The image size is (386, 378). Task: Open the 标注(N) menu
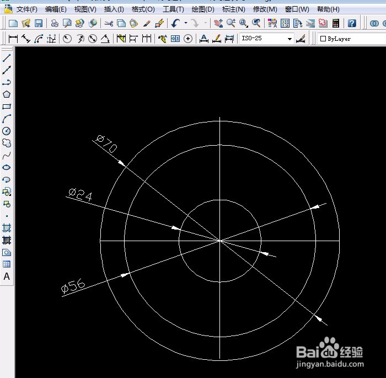(233, 9)
